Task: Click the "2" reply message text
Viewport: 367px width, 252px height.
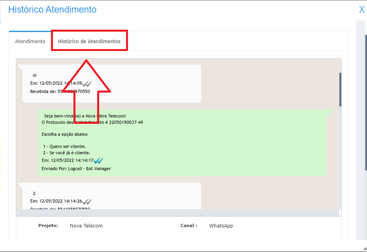Action: 34,193
